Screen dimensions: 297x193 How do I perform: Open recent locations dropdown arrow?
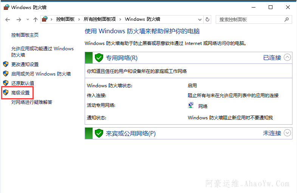coord(28,19)
